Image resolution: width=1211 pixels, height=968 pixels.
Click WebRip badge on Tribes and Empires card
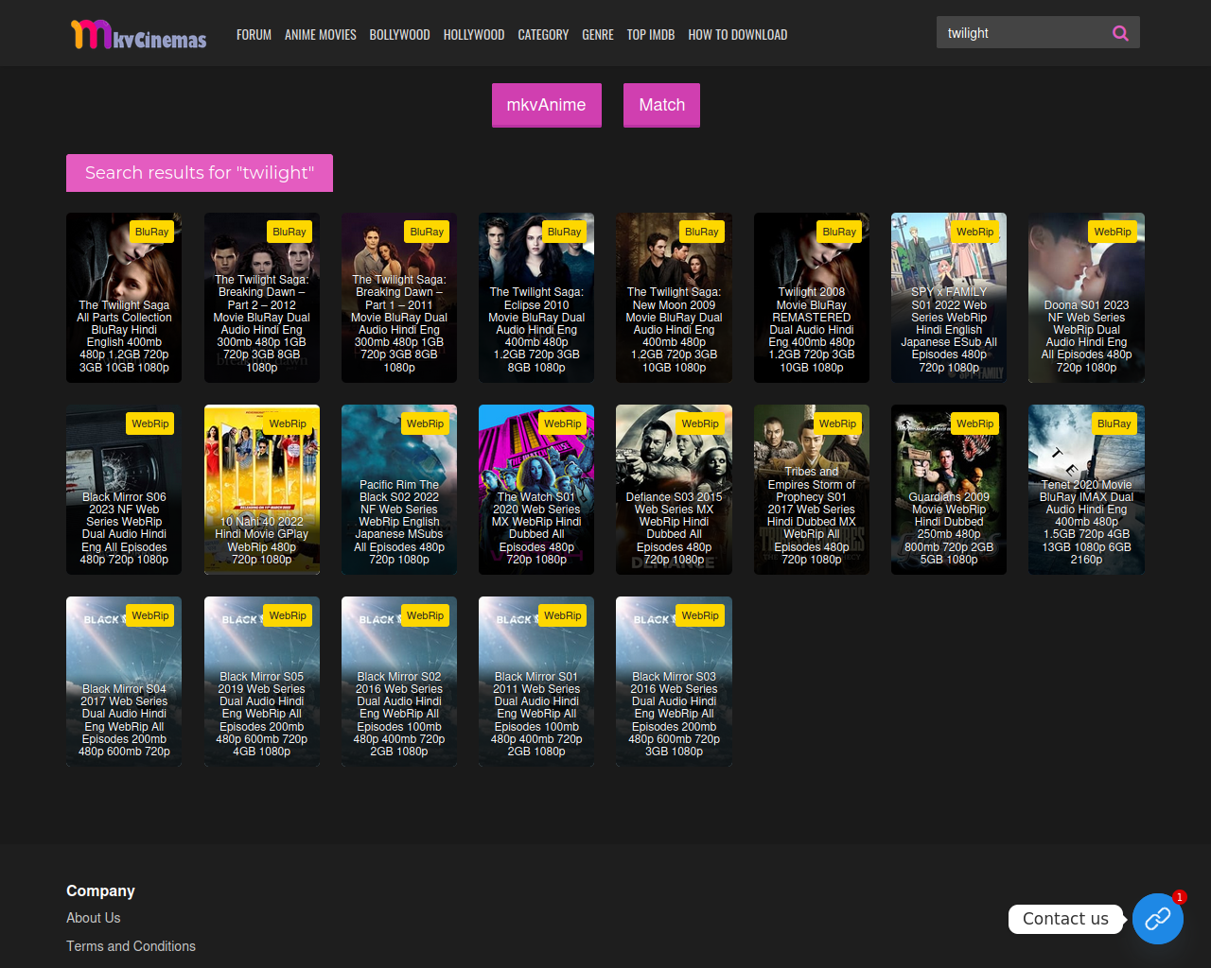coord(837,423)
